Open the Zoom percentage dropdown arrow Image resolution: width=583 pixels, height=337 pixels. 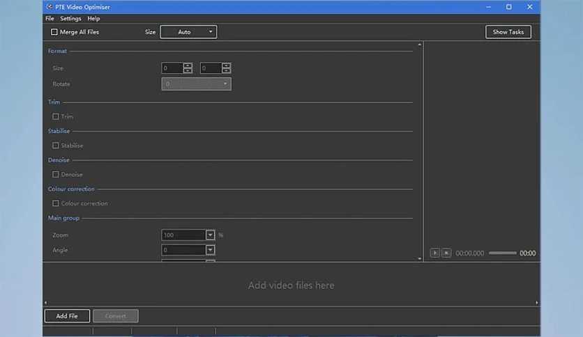click(210, 235)
